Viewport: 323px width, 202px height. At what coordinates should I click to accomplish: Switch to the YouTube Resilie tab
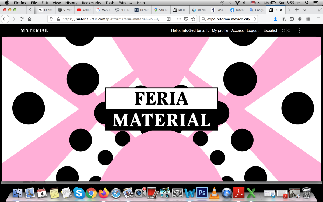click(84, 10)
